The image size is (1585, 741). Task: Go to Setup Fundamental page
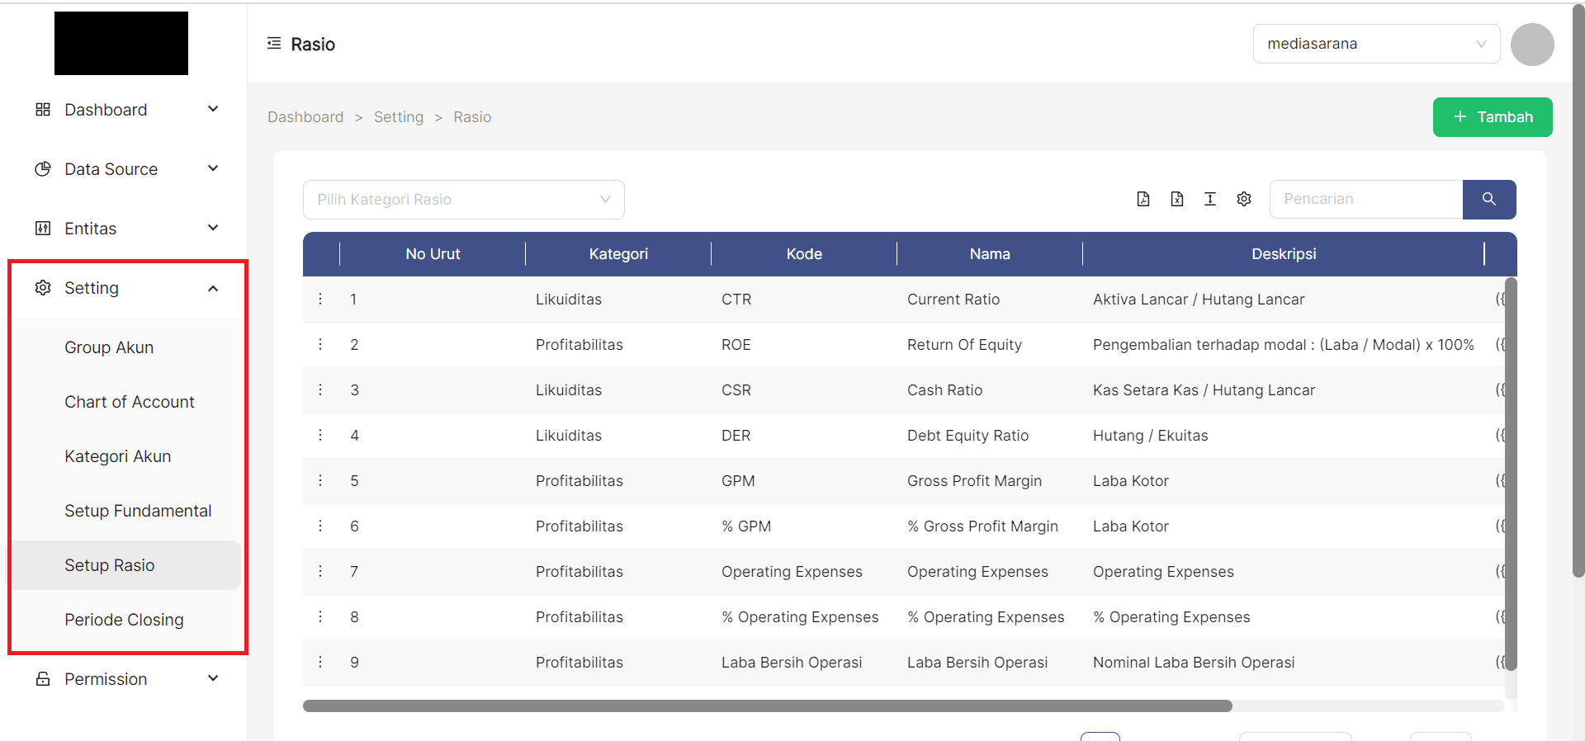138,511
